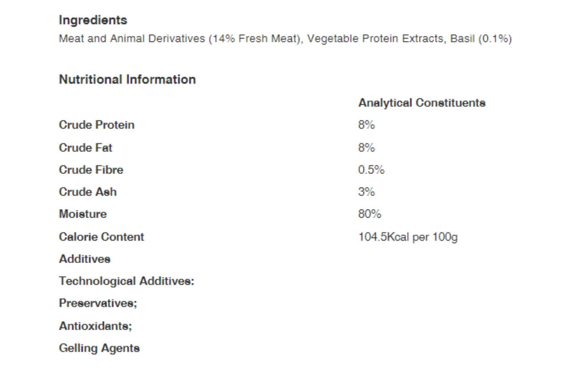Image resolution: width=569 pixels, height=379 pixels.
Task: Click the Gelling Agents label
Action: [99, 349]
